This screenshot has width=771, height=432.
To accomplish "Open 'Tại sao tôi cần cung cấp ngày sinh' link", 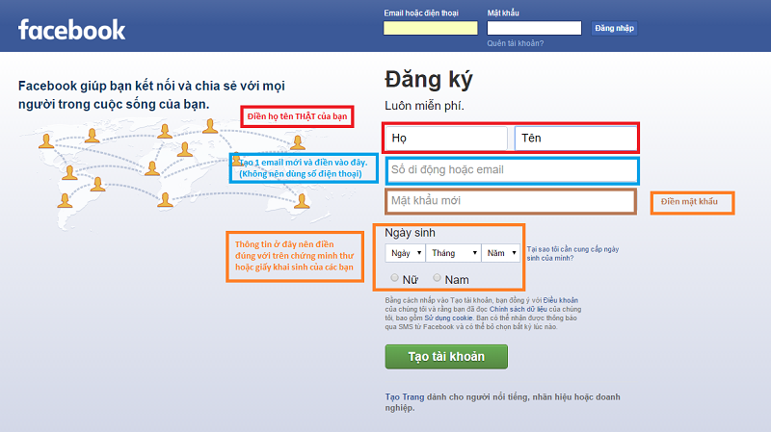I will [x=572, y=253].
